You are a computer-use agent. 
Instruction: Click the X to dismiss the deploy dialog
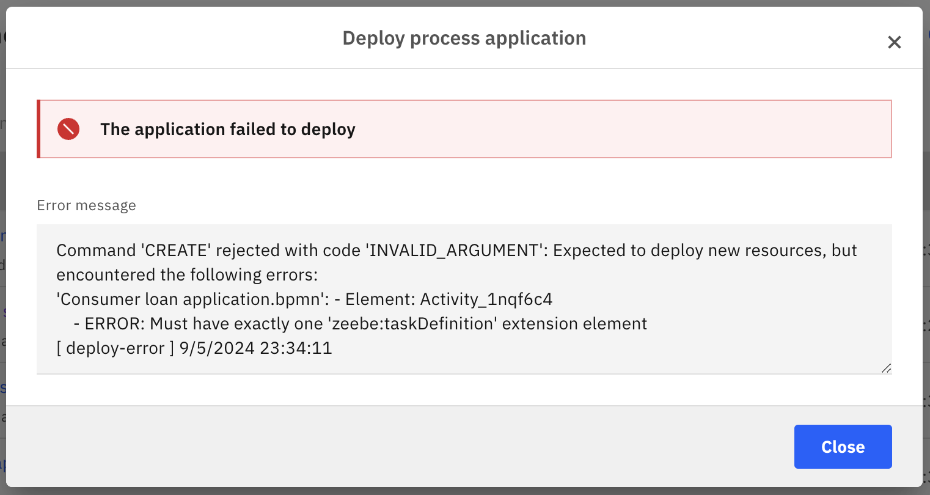(895, 42)
